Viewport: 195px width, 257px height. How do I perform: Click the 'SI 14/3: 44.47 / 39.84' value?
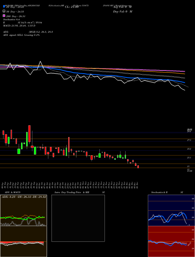[x=31, y=23]
